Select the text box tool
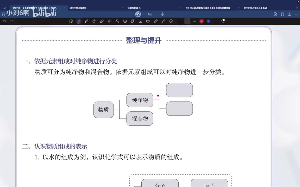The image size is (300, 187). [148, 21]
